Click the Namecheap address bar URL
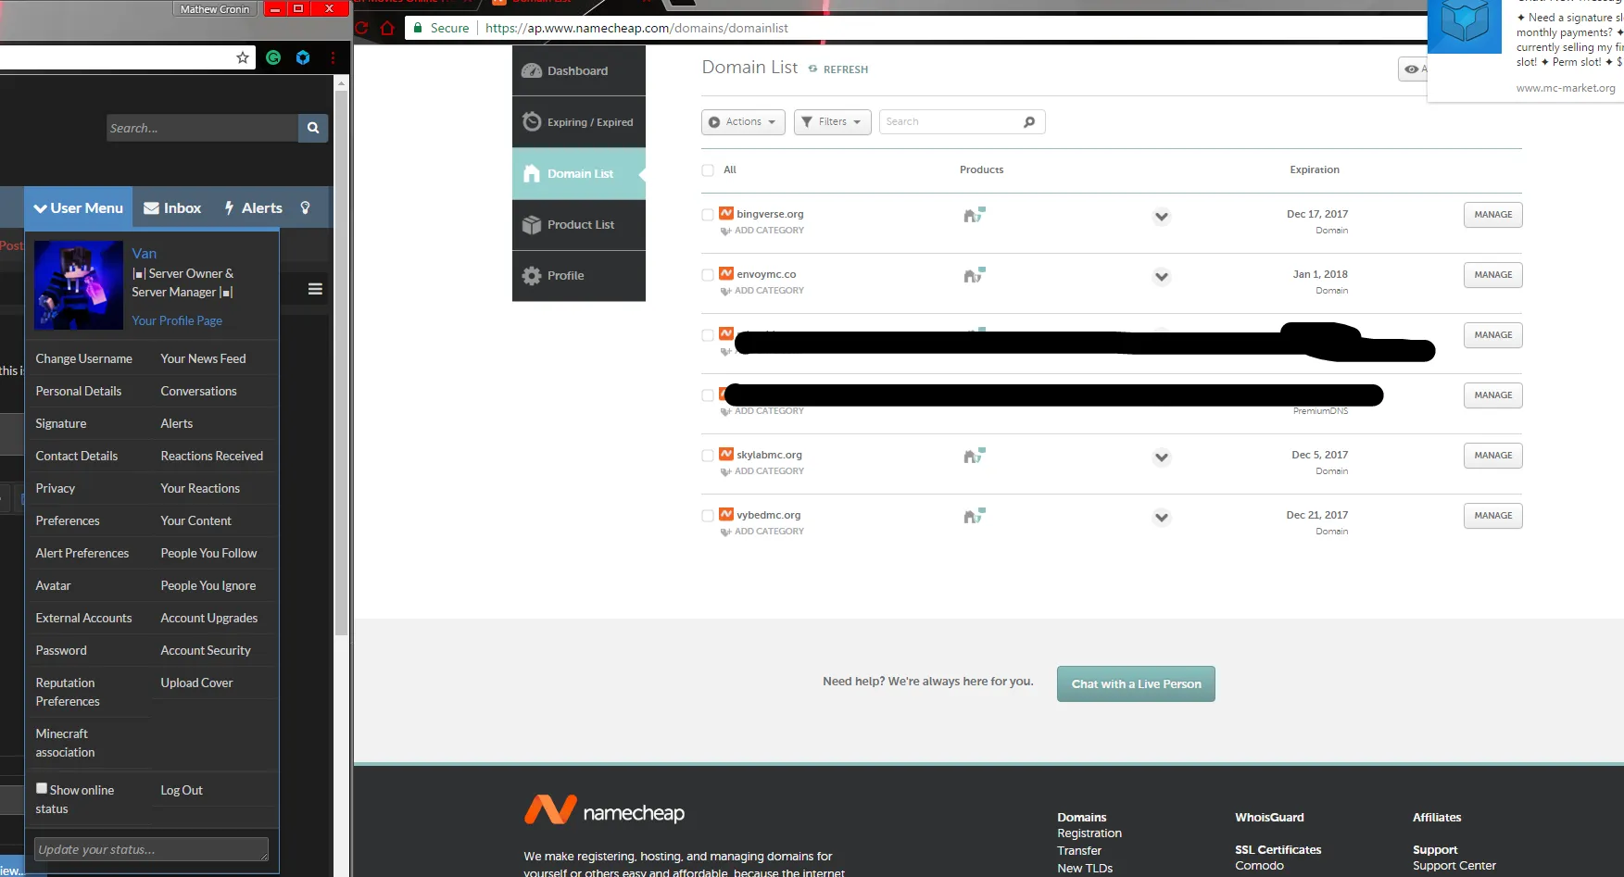Viewport: 1624px width, 877px height. point(636,28)
